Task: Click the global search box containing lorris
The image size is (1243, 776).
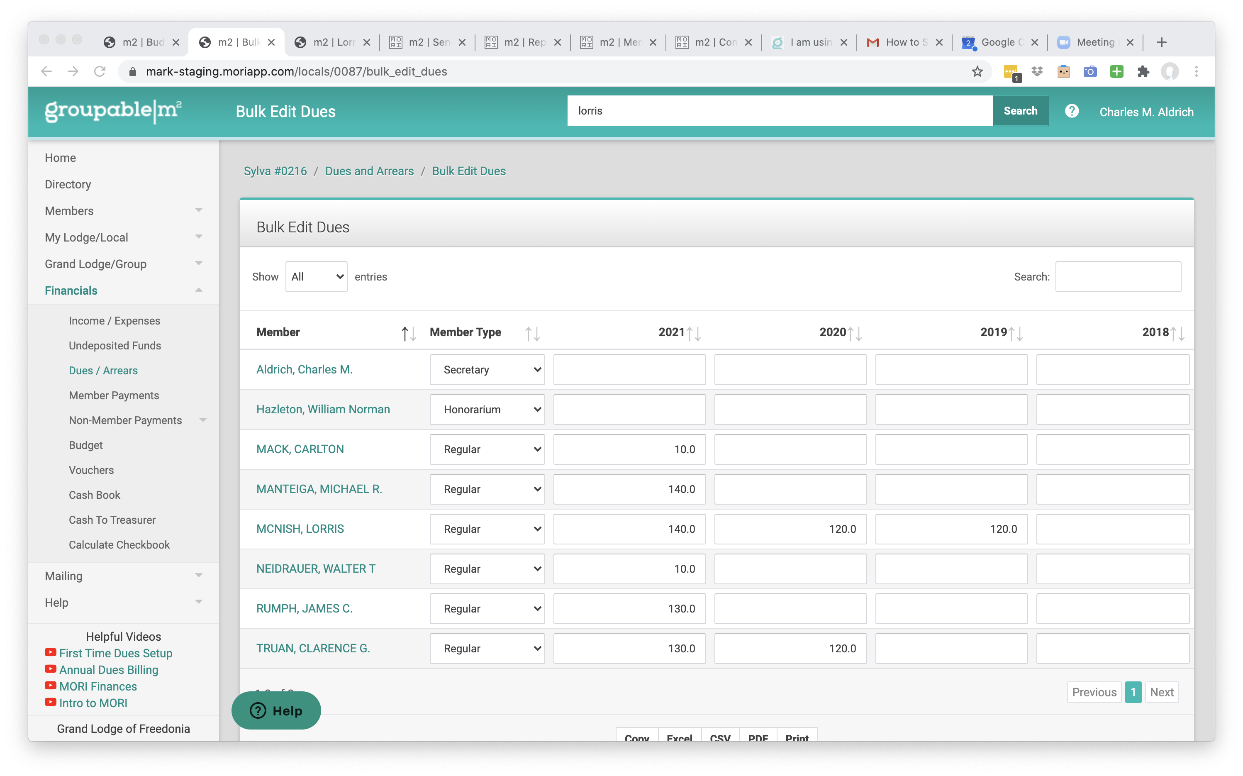Action: tap(780, 111)
